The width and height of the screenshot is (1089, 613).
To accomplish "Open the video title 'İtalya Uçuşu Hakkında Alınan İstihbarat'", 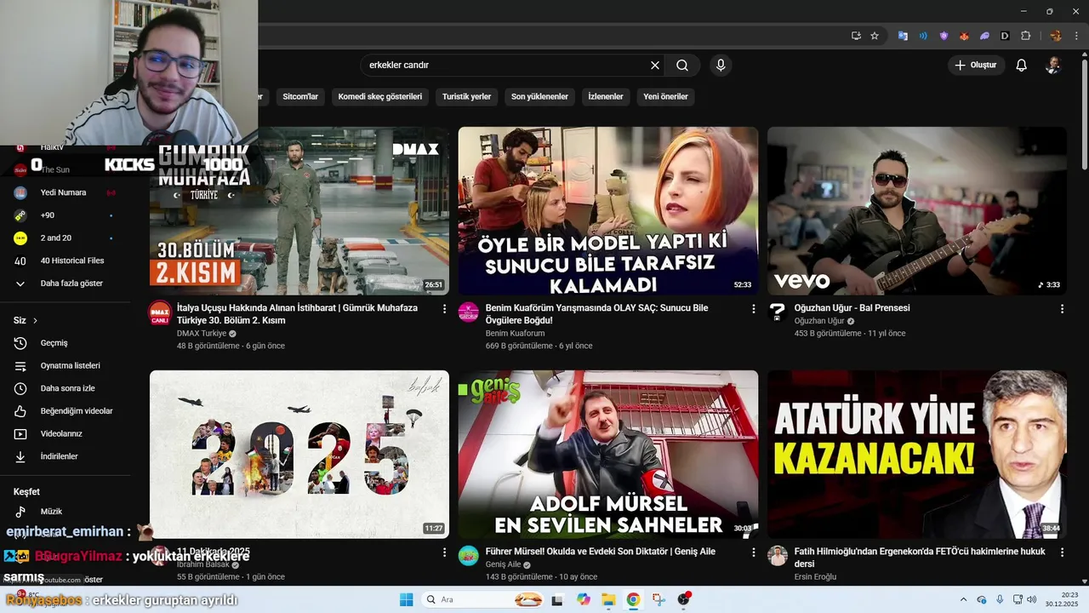I will 297,314.
